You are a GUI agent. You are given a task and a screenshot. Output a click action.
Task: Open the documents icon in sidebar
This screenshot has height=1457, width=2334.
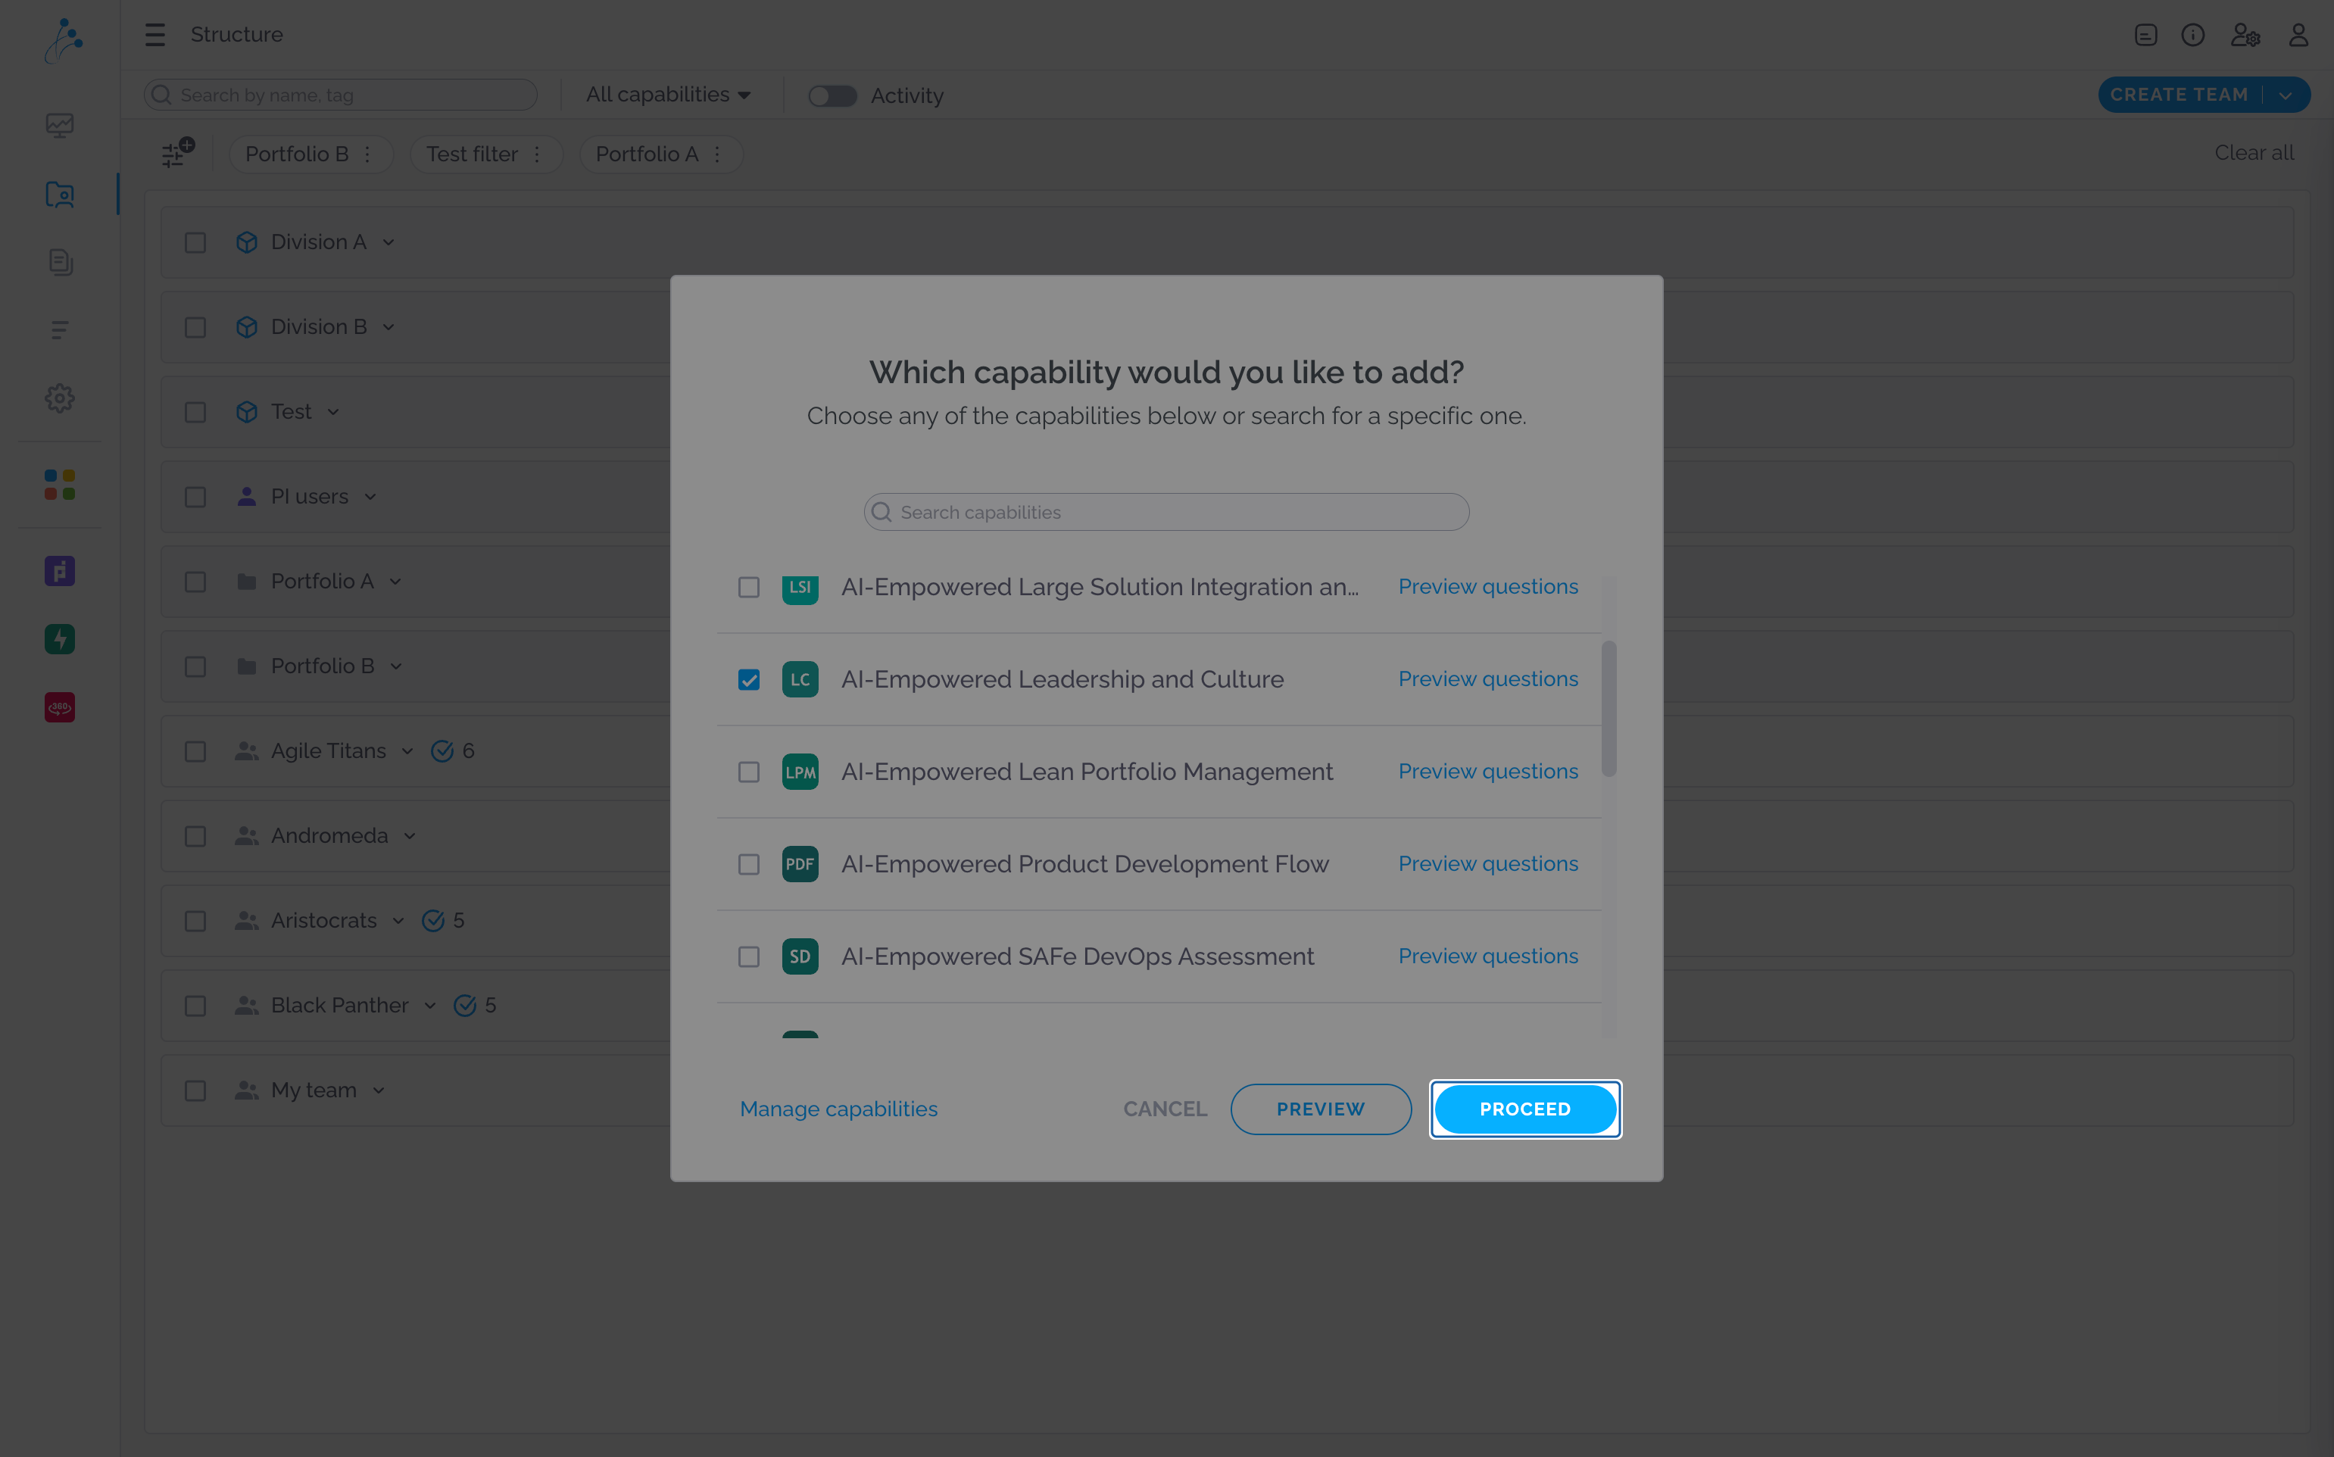point(60,262)
